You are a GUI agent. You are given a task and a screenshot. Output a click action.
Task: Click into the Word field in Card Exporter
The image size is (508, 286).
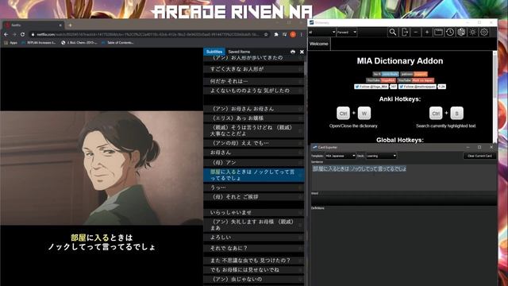tap(404, 200)
